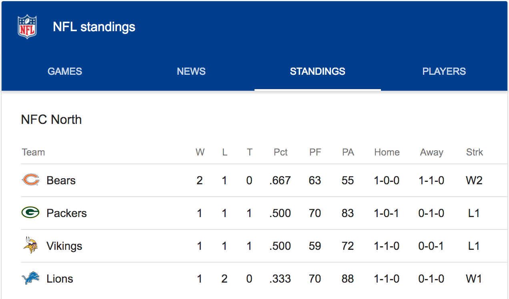Image resolution: width=509 pixels, height=299 pixels.
Task: Select the Lions team name
Action: [x=60, y=279]
